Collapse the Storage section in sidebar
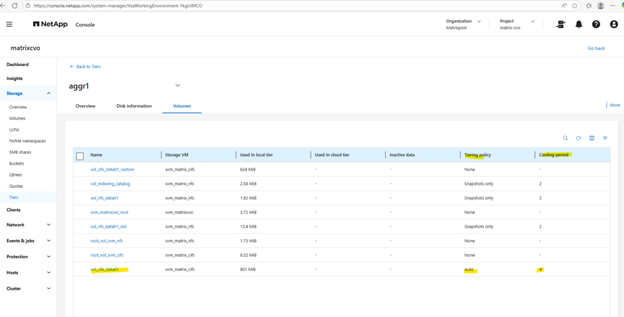 (x=48, y=93)
